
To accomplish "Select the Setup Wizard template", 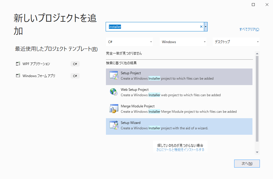I will coord(179,126).
